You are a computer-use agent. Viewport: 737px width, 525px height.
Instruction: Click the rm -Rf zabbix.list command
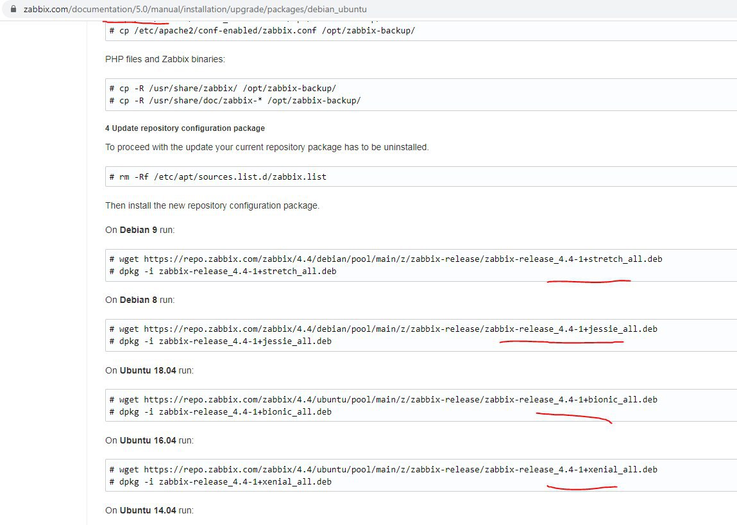[217, 177]
